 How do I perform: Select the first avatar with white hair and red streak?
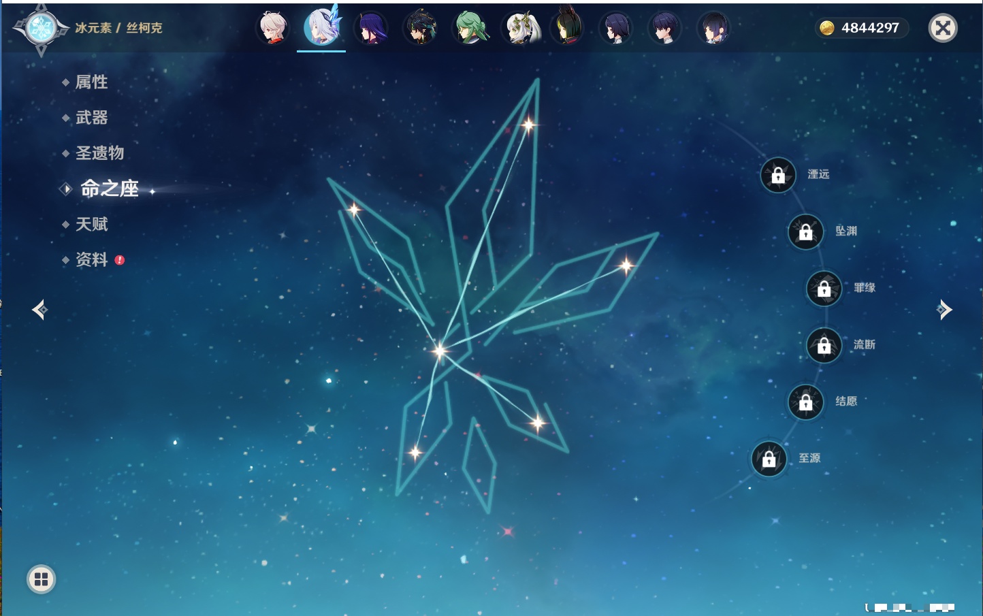pos(272,28)
